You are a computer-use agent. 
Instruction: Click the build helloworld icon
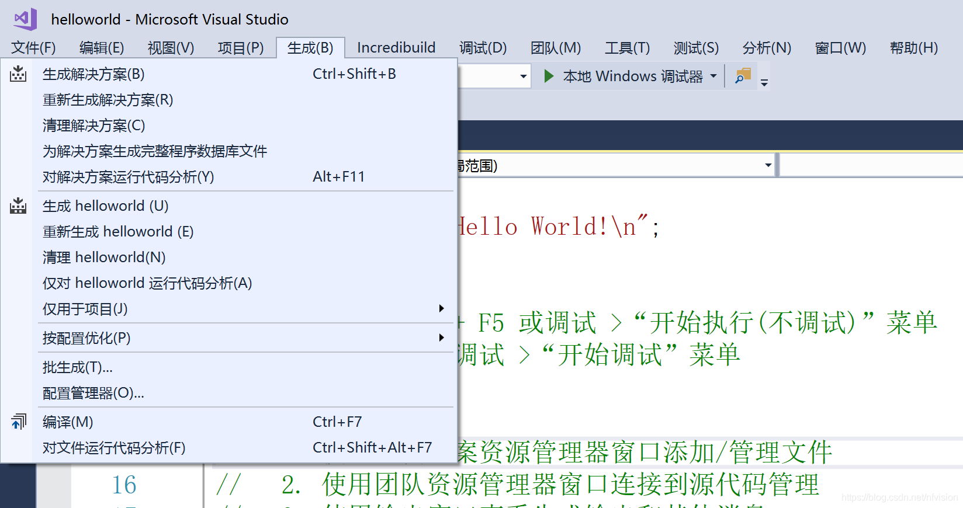click(x=18, y=206)
